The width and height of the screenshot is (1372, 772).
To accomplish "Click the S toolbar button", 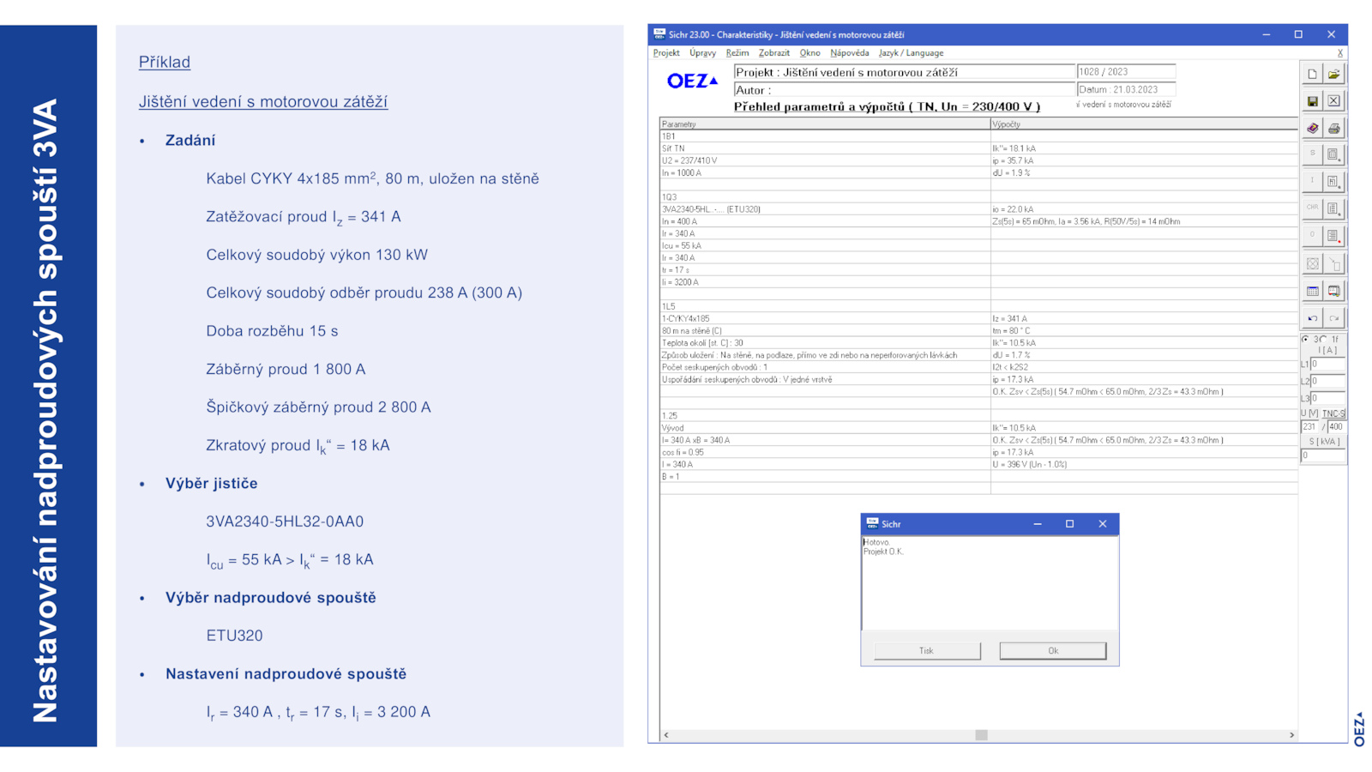I will point(1312,154).
